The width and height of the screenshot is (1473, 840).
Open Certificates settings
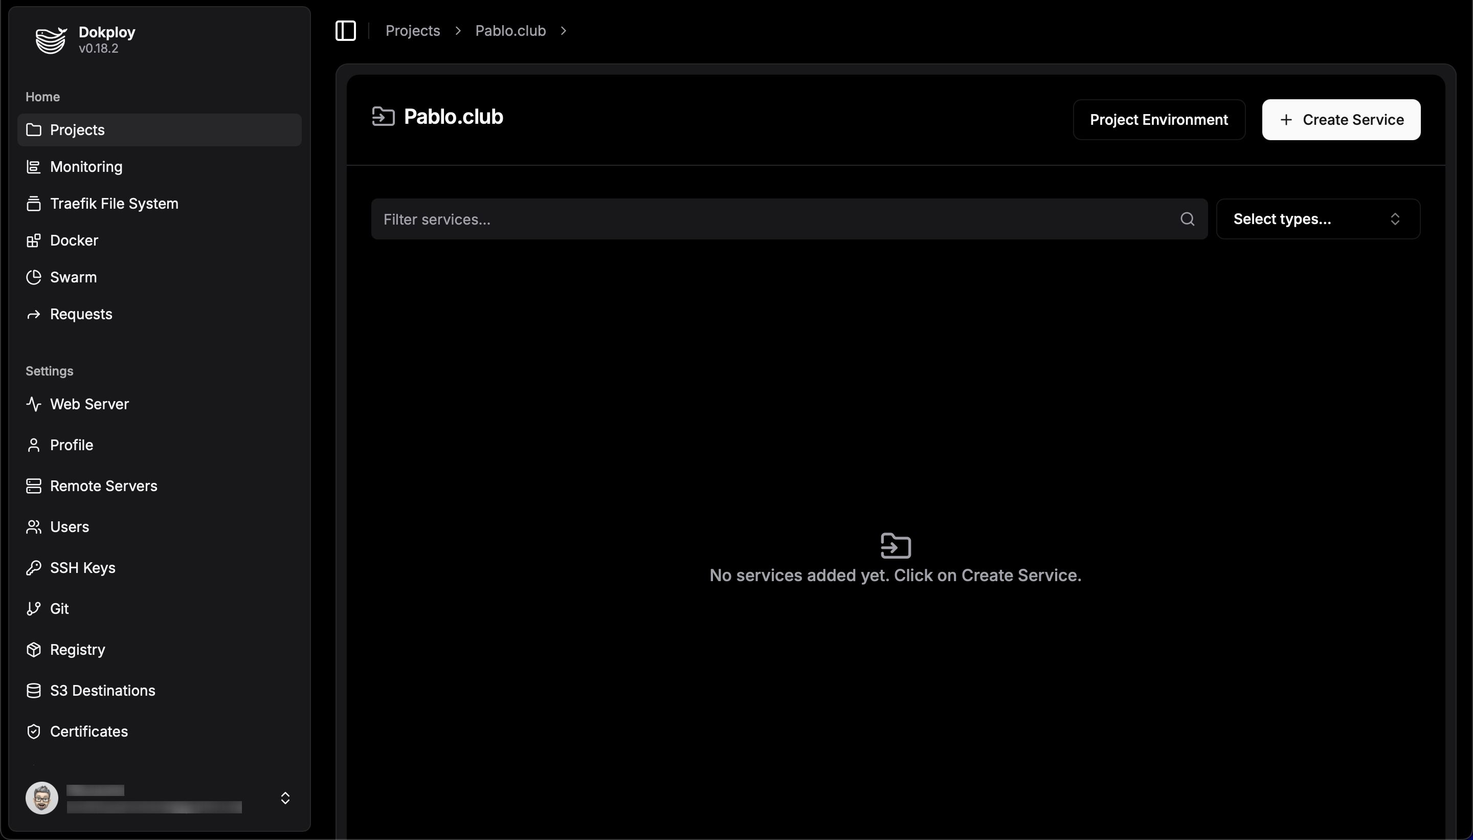click(159, 732)
